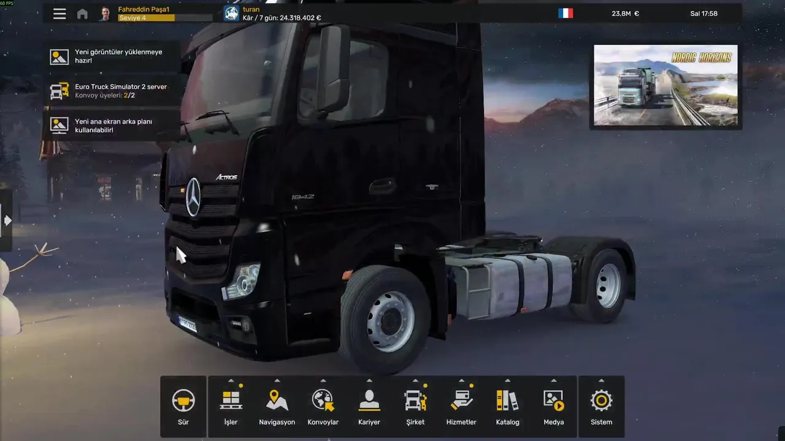Open the Şirket company menu
This screenshot has height=441, width=785.
415,407
